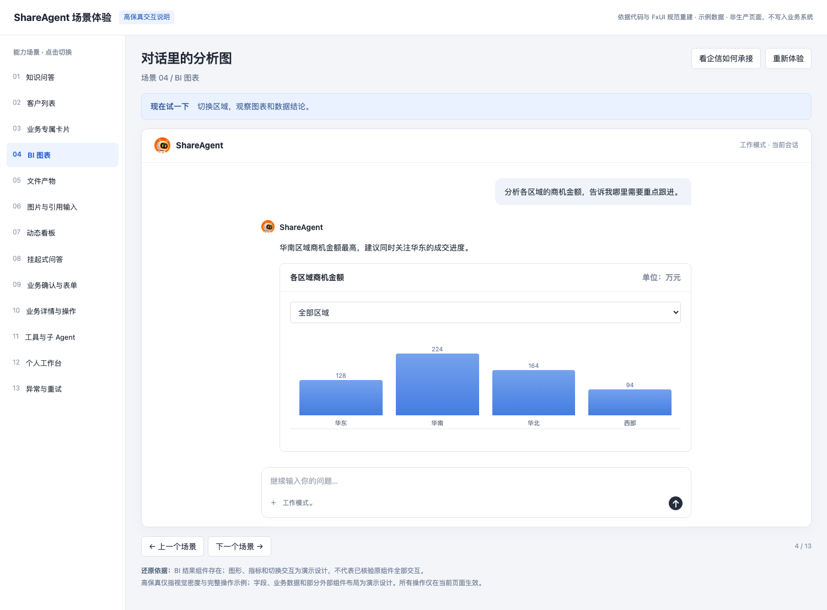The height and width of the screenshot is (610, 827).
Task: Click the 高保真交互说明 badge
Action: [147, 17]
